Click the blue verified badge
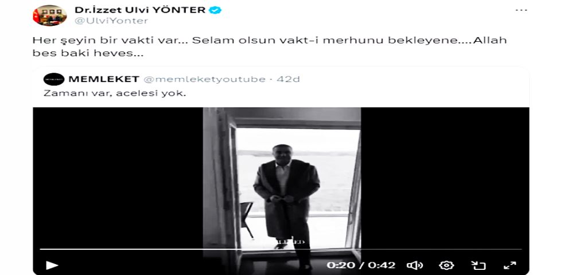 215,10
